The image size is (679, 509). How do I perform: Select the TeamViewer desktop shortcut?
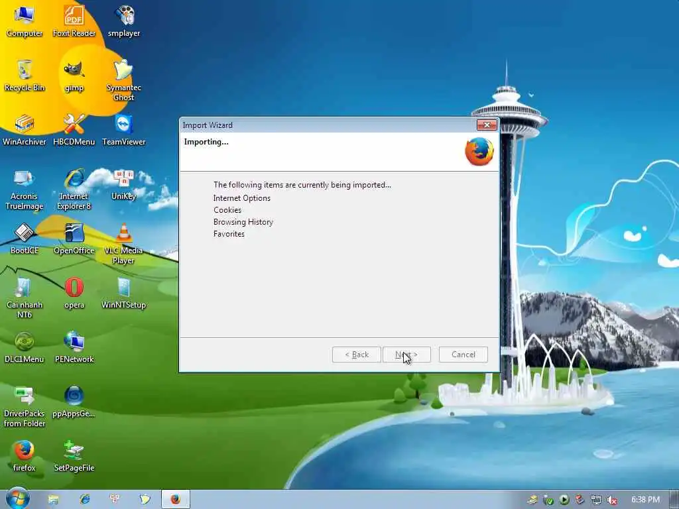(x=124, y=130)
